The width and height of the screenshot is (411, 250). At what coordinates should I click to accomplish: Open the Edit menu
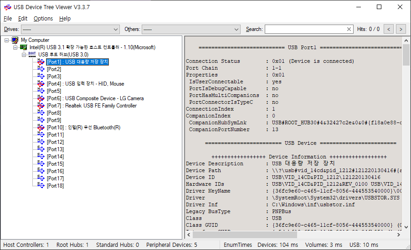[22, 19]
